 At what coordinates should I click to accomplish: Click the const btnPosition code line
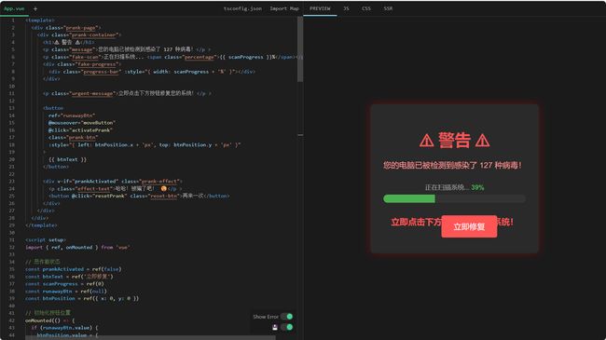tap(82, 298)
